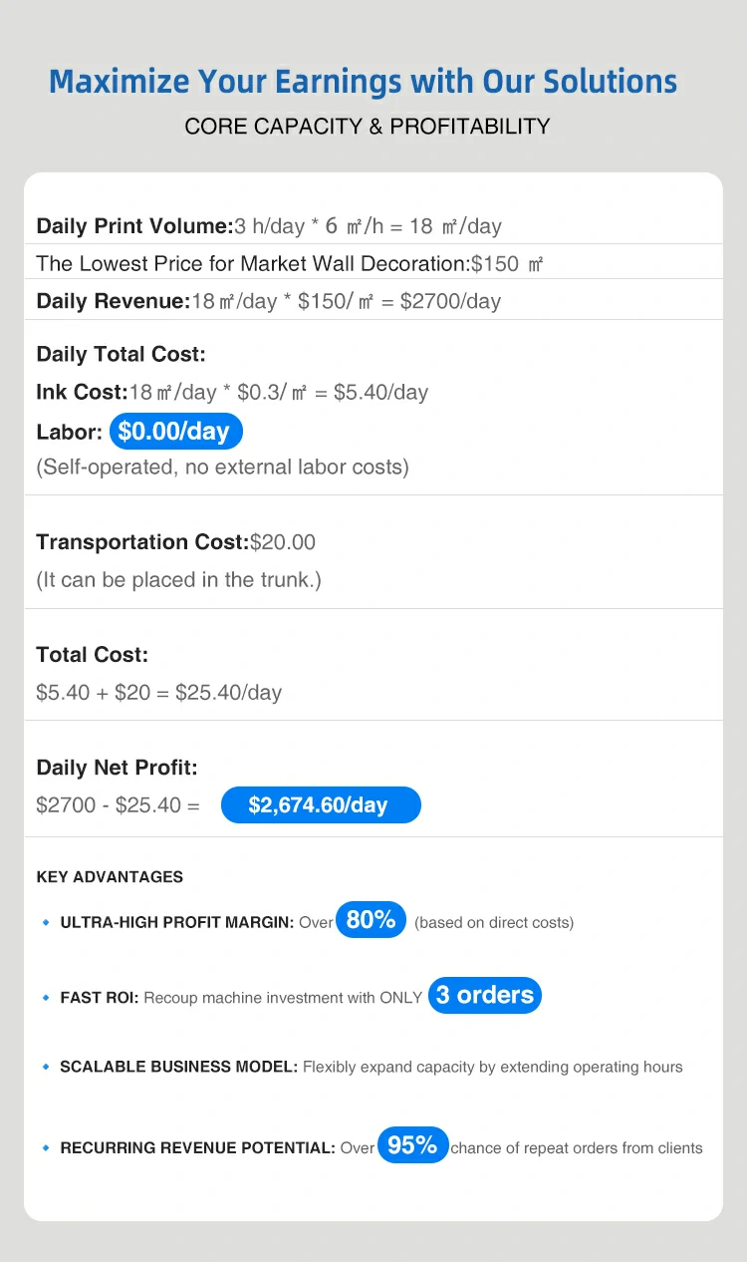Select the blue 3 orders badge

pos(485,995)
